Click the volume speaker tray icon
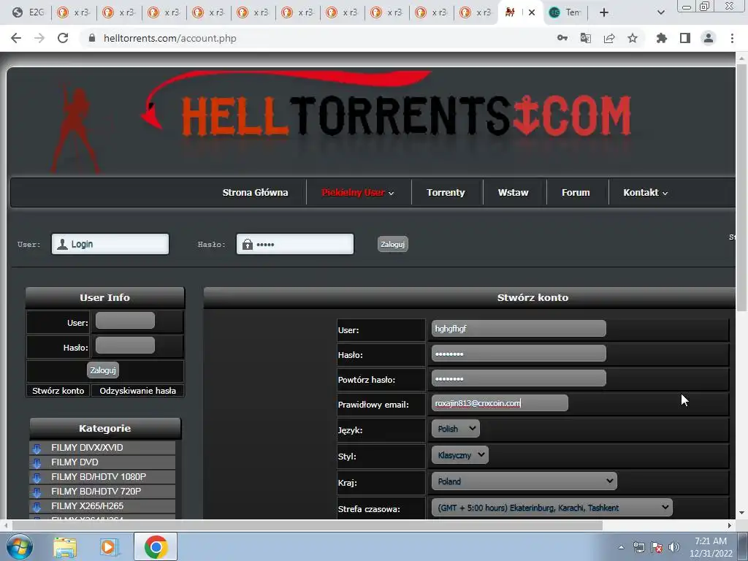 (x=674, y=547)
